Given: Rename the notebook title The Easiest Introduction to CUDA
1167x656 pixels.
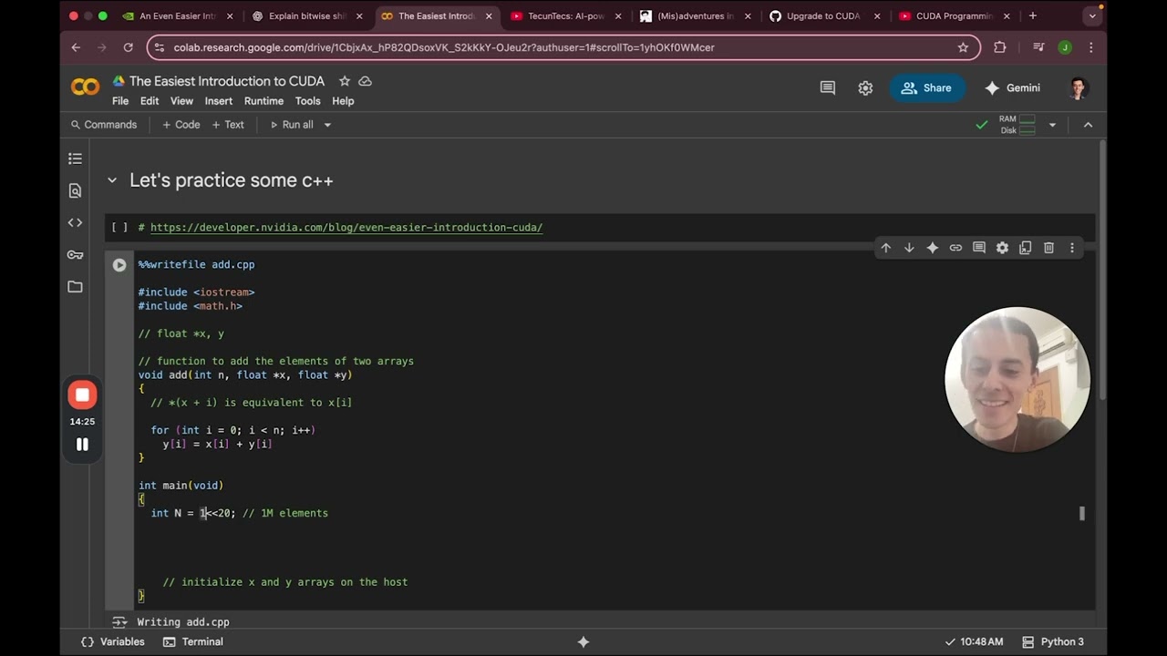Looking at the screenshot, I should click(x=227, y=81).
